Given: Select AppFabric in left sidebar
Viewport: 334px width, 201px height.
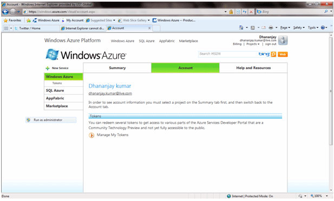Looking at the screenshot, I should pyautogui.click(x=63, y=98).
